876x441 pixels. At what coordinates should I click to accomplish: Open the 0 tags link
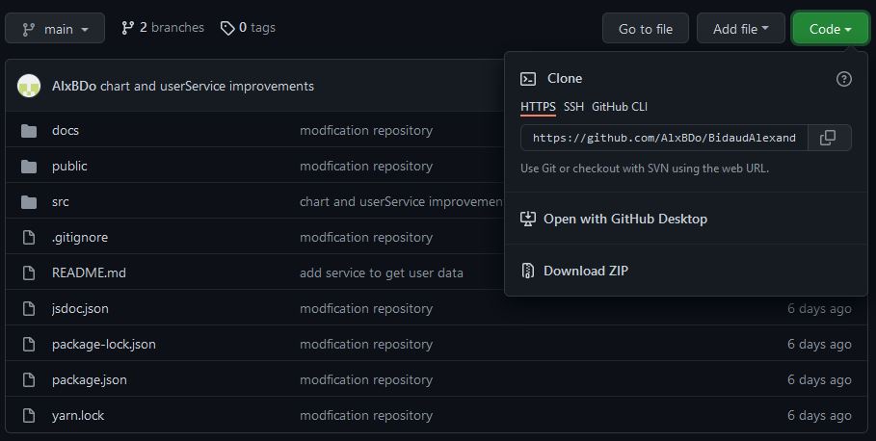(x=248, y=27)
